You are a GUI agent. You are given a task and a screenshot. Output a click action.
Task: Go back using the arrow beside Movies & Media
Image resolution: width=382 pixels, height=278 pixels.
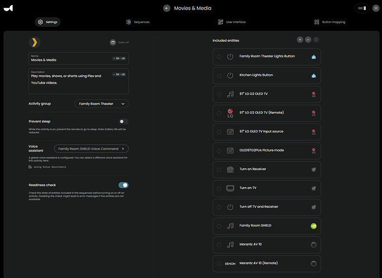coord(167,8)
